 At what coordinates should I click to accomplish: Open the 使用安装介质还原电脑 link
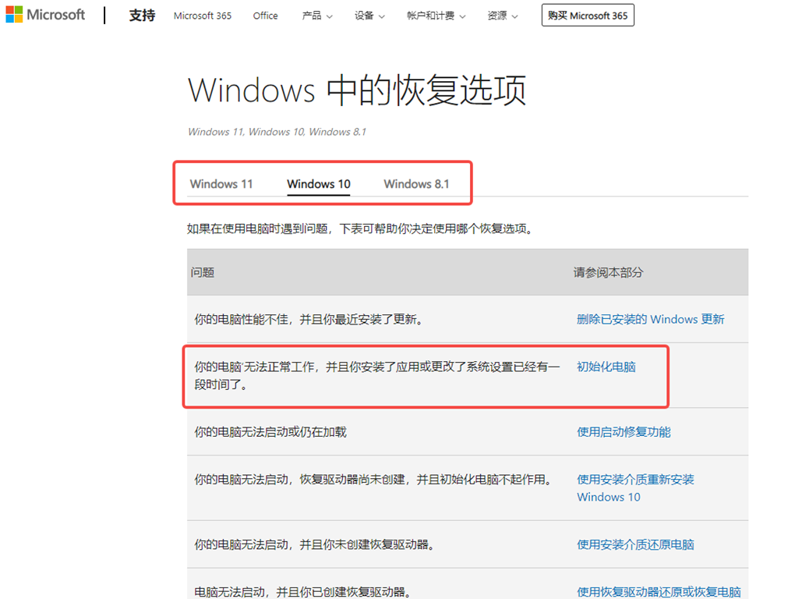[635, 544]
